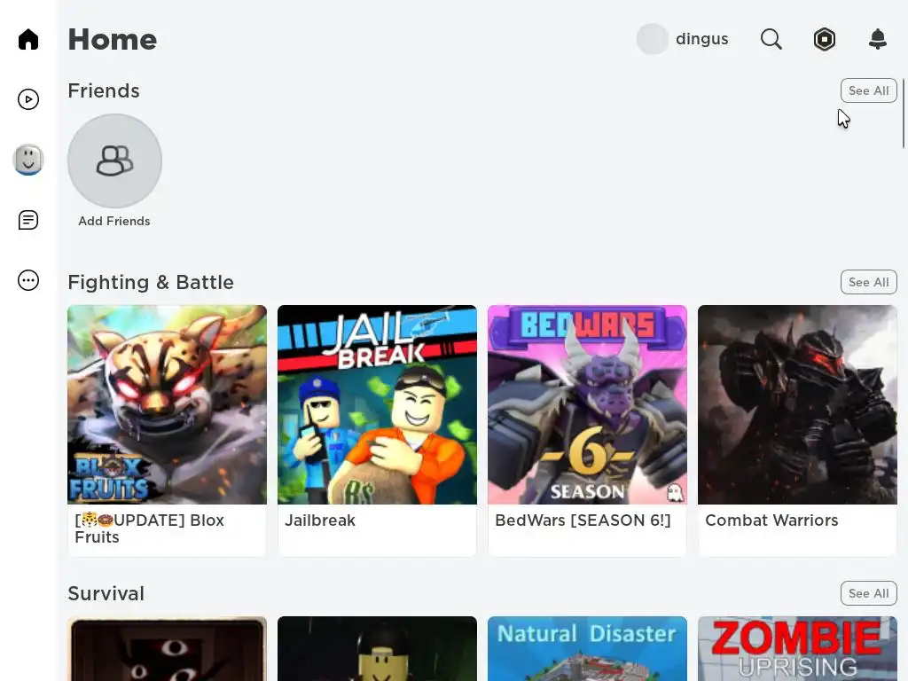
Task: Open the Robux hexagon icon
Action: pyautogui.click(x=825, y=39)
